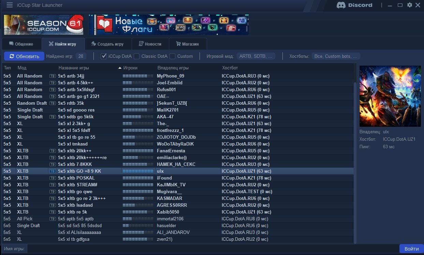Click the TB badge on 5x5 xltb POSKAL row
Screen dimensions: 424x255
pos(53,178)
